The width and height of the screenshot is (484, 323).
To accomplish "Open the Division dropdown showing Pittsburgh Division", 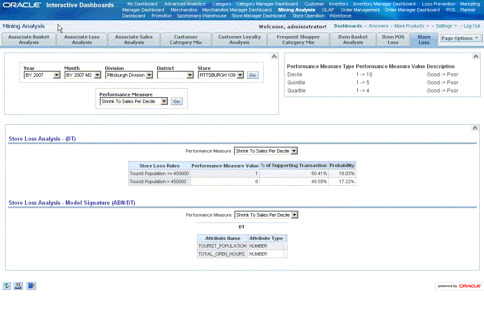I will point(129,75).
